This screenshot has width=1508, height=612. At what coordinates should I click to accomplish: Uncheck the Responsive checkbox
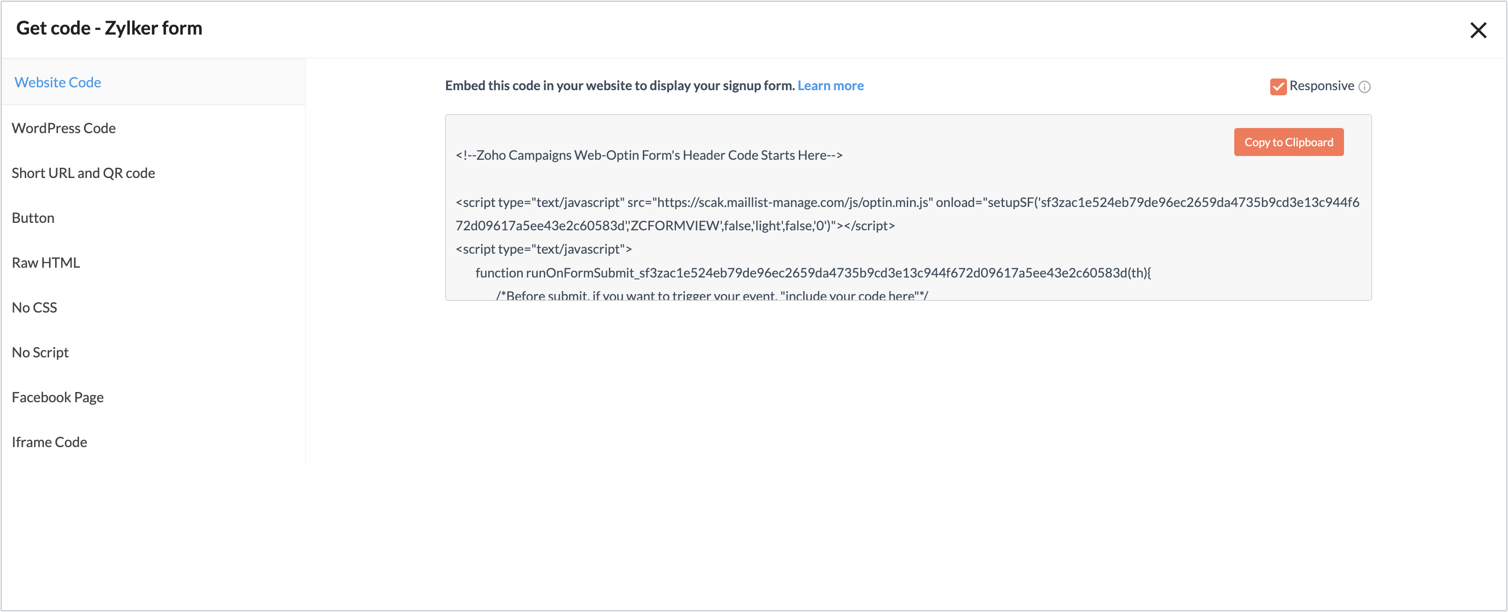1278,86
